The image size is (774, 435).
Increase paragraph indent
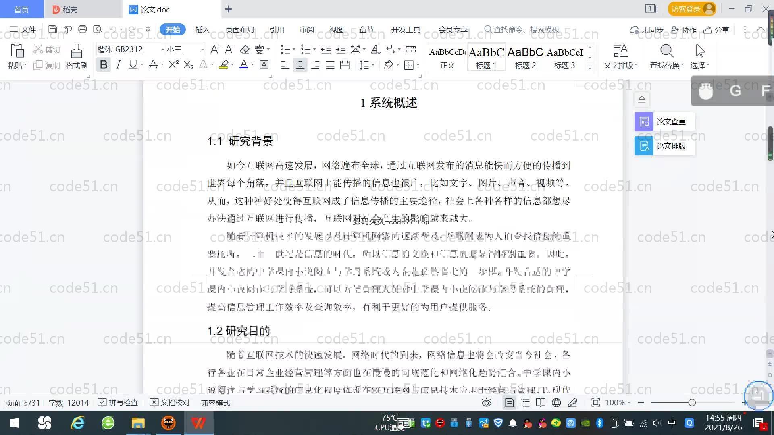click(x=341, y=50)
